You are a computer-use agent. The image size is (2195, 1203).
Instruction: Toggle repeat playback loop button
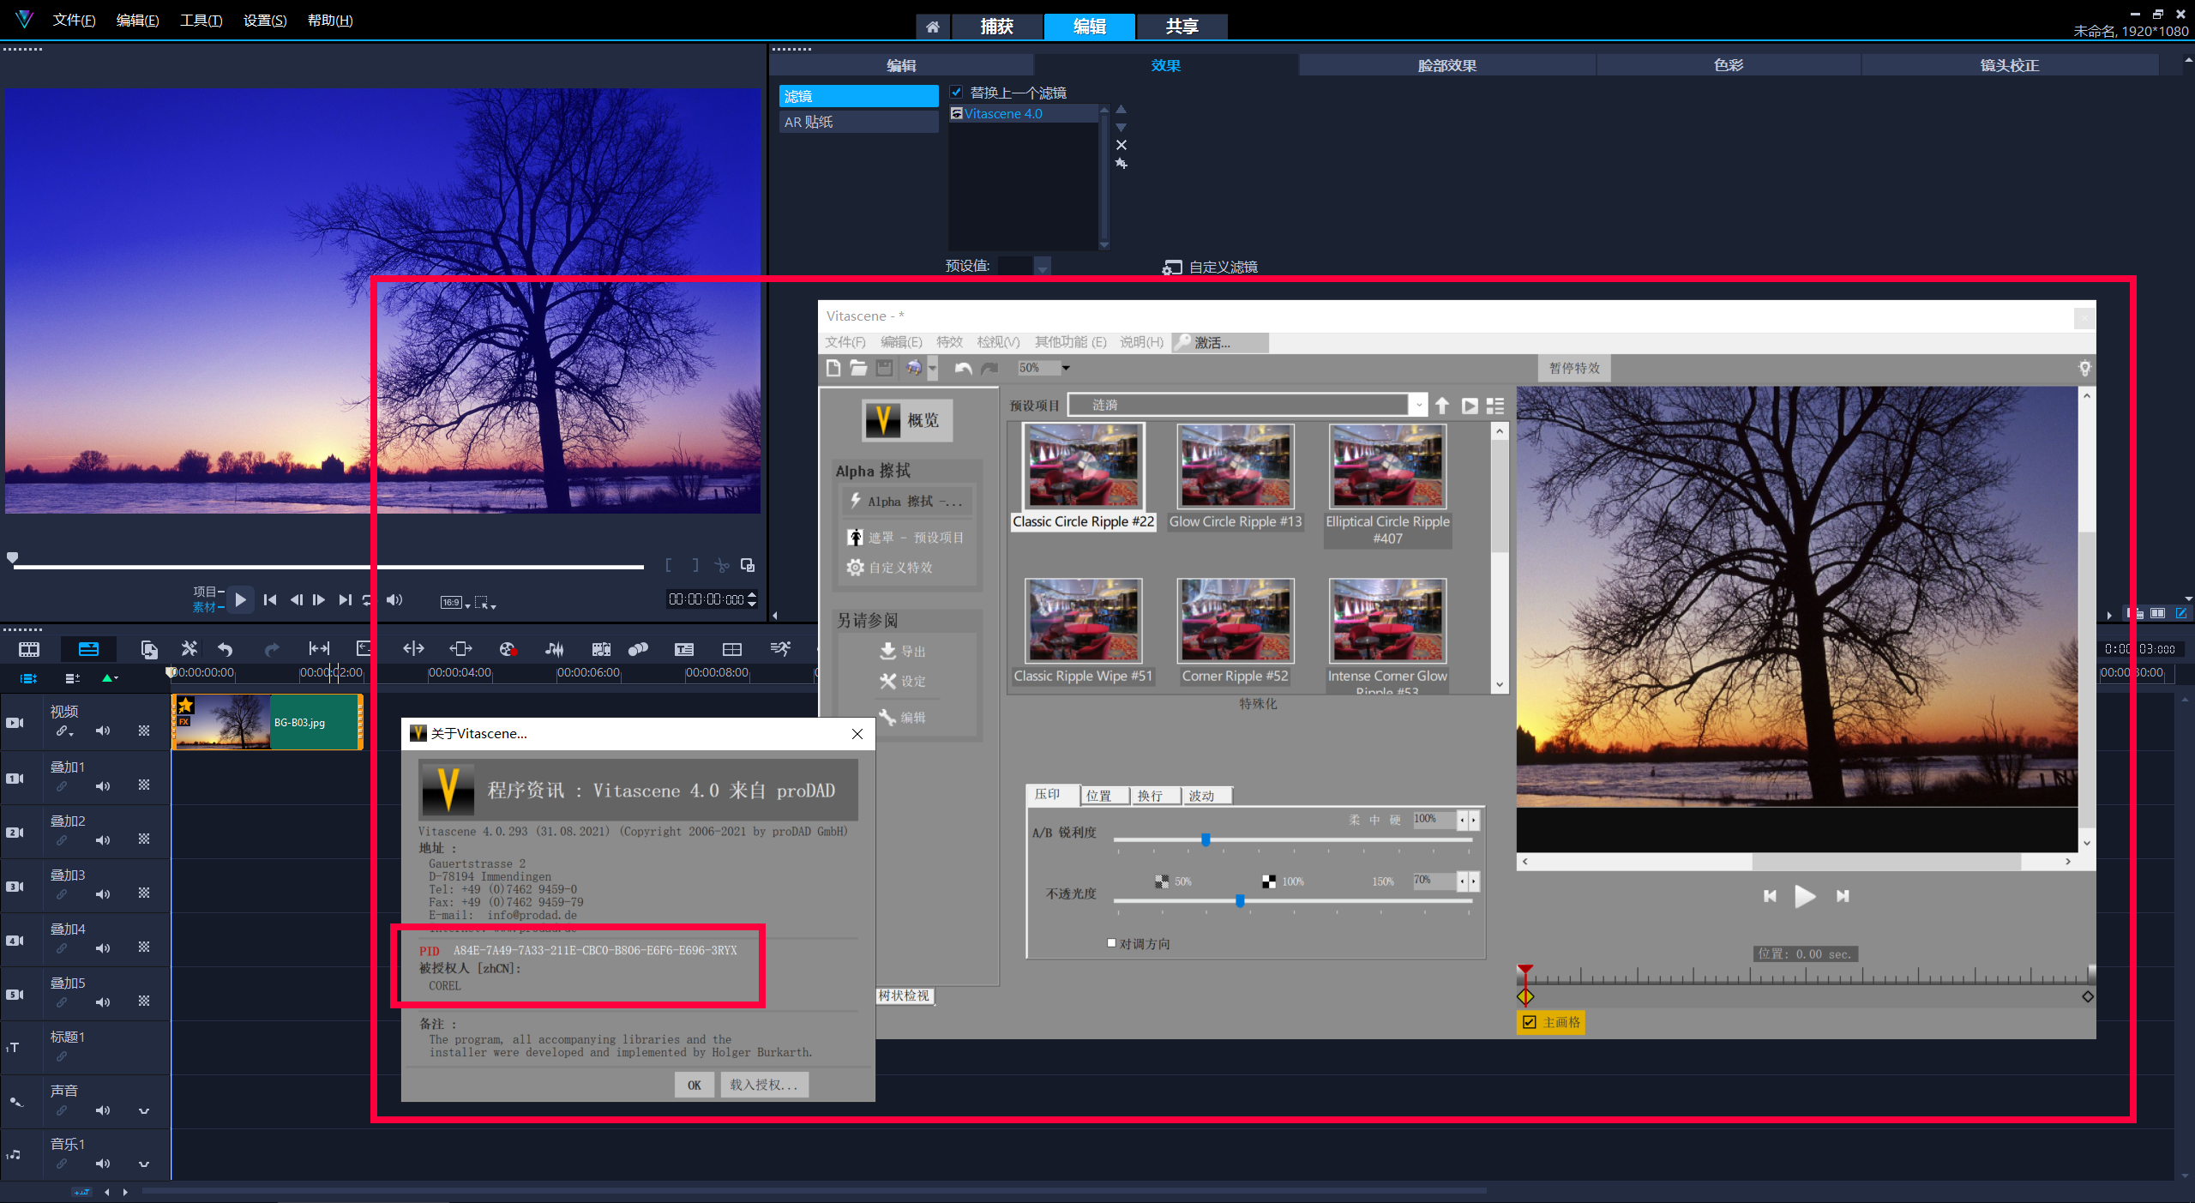point(367,600)
